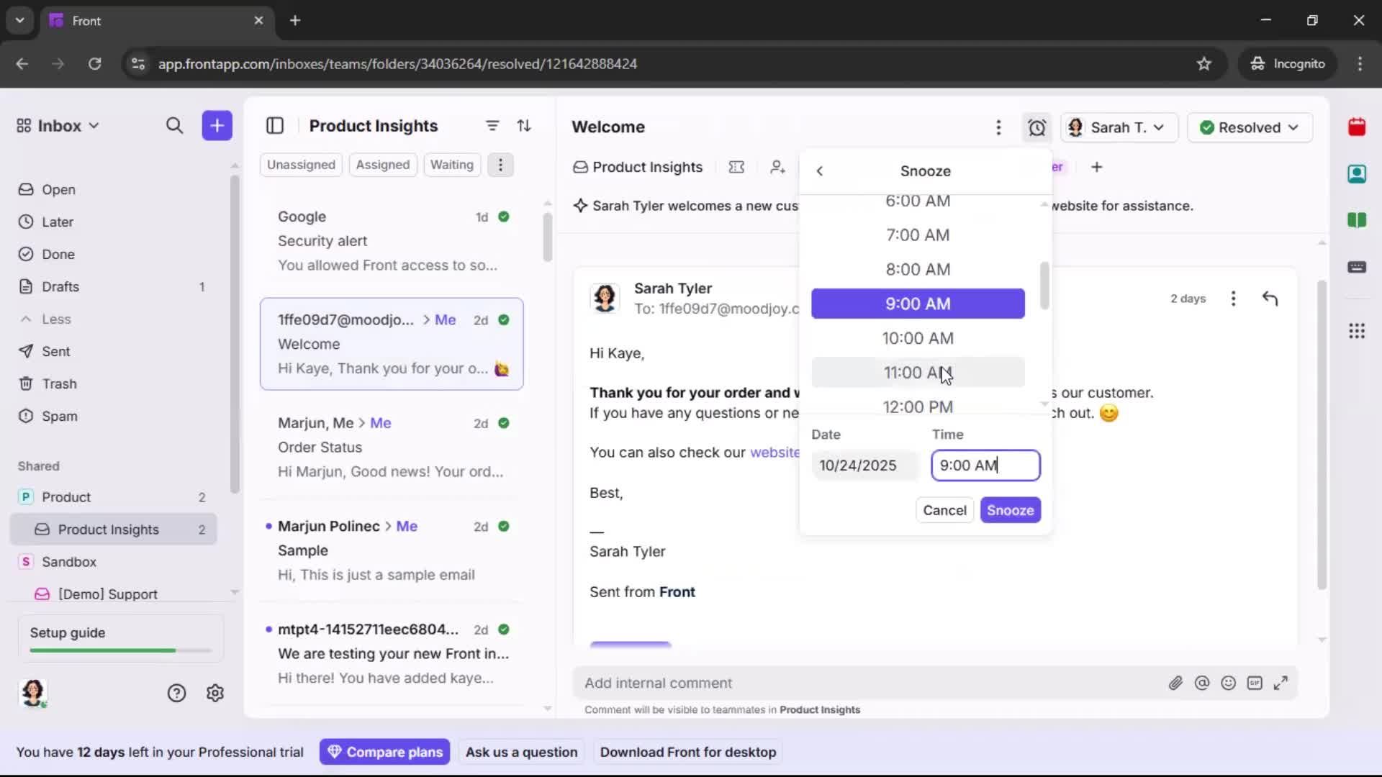1382x777 pixels.
Task: Select the 10:00 AM snooze time option
Action: pyautogui.click(x=918, y=338)
